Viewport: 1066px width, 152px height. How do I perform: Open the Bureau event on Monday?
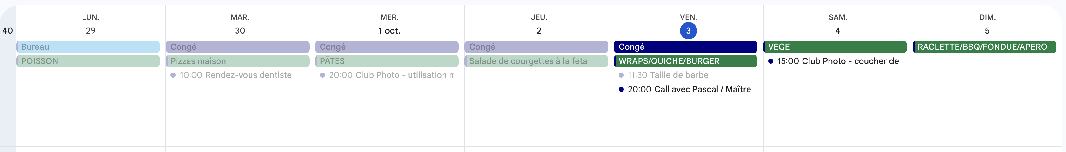pyautogui.click(x=88, y=47)
